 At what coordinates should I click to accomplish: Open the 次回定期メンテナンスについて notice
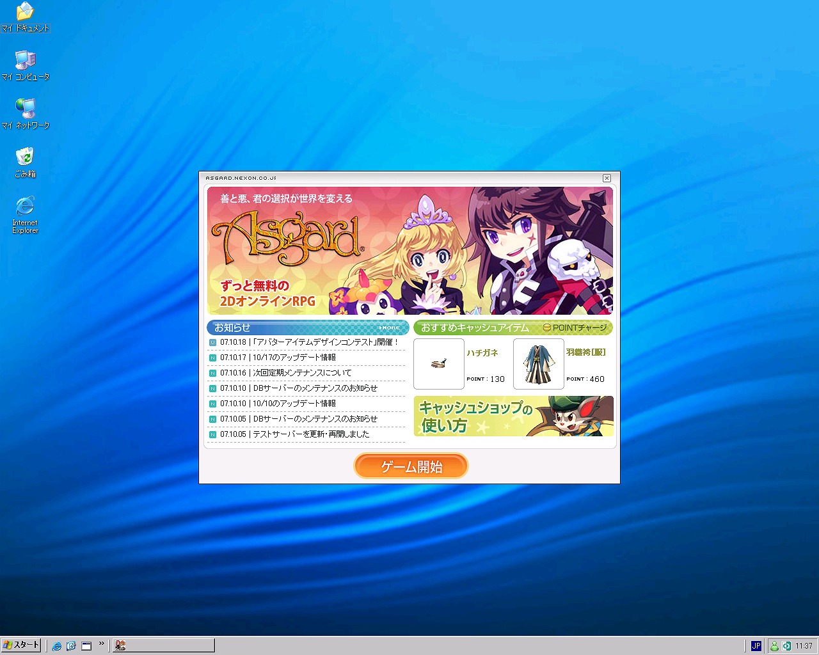(302, 373)
